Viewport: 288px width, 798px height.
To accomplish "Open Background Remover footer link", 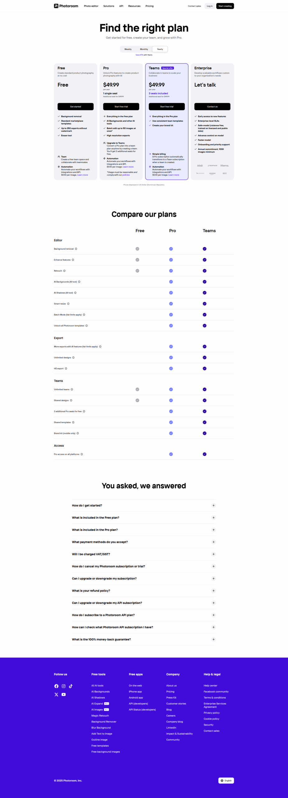I will (x=104, y=722).
